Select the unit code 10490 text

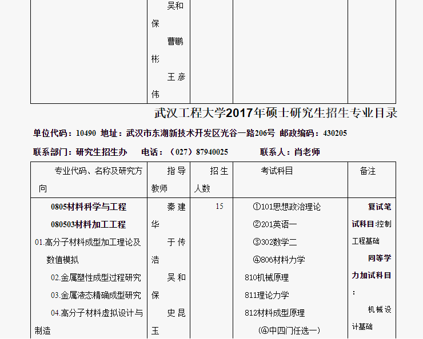tap(86, 133)
